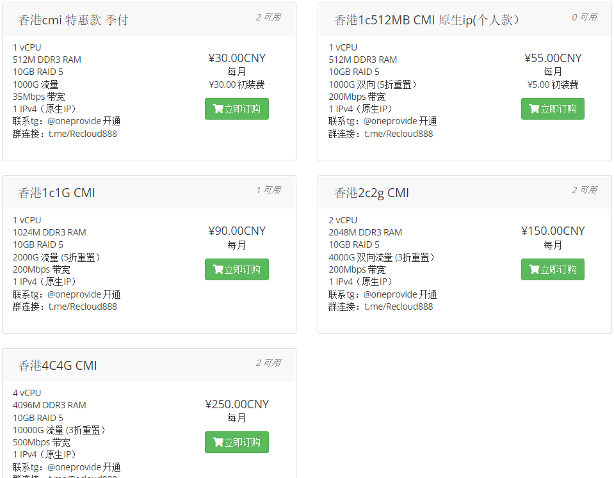614x478 pixels.
Task: Click the 香港1c1G CMI card heading
Action: (x=56, y=193)
